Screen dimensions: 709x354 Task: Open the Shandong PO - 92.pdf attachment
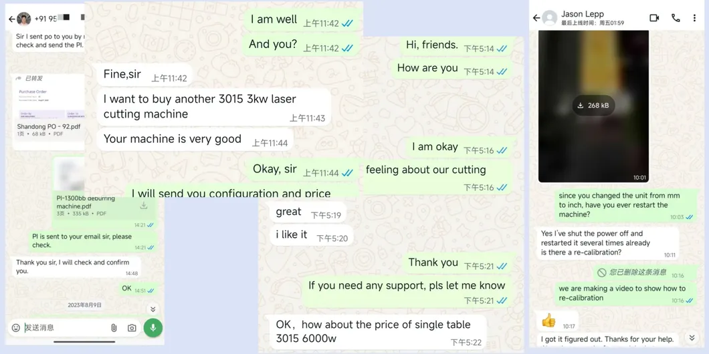click(48, 127)
